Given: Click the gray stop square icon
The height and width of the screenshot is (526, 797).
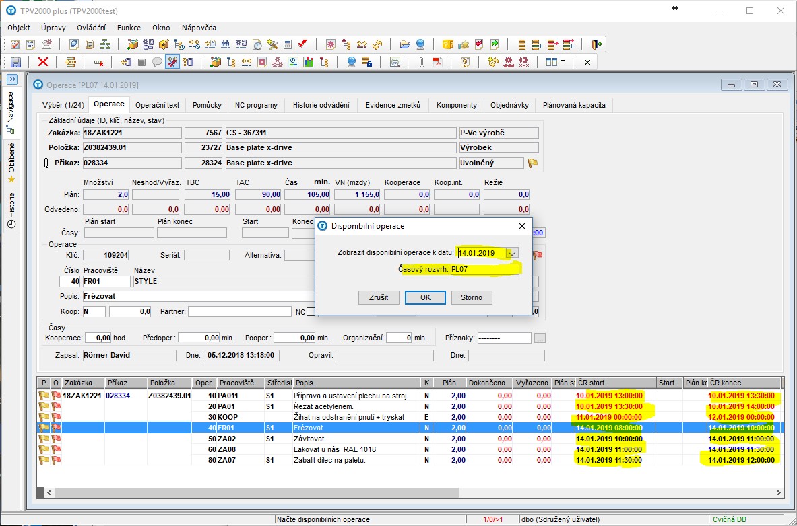Looking at the screenshot, I should (141, 62).
